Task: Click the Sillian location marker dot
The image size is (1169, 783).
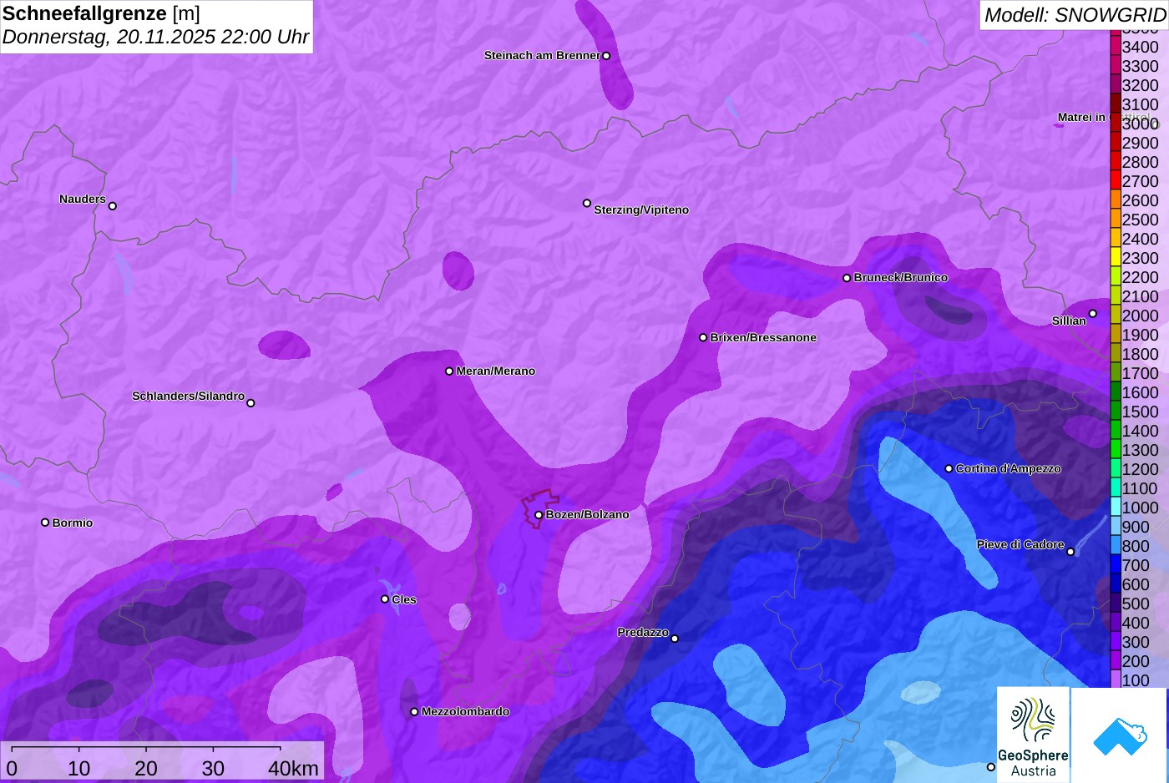Action: [x=1092, y=314]
